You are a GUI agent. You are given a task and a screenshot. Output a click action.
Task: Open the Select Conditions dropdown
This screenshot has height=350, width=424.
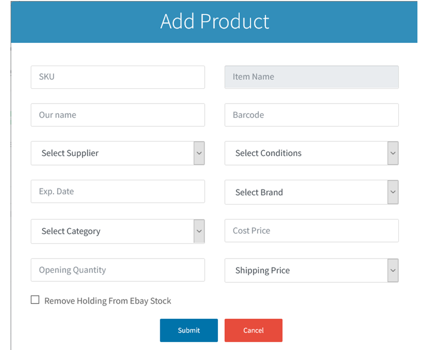click(x=311, y=153)
